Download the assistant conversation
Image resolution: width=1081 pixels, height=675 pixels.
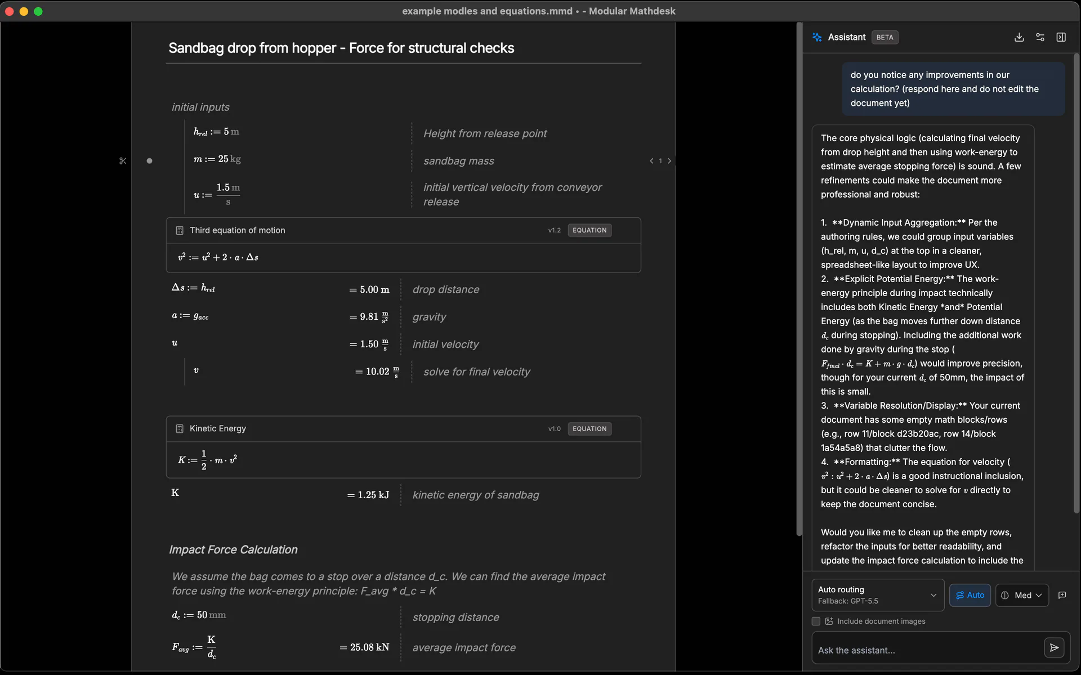pos(1019,37)
